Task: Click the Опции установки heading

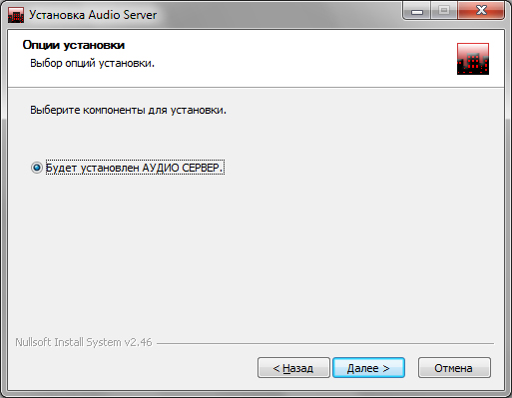Action: (x=74, y=45)
